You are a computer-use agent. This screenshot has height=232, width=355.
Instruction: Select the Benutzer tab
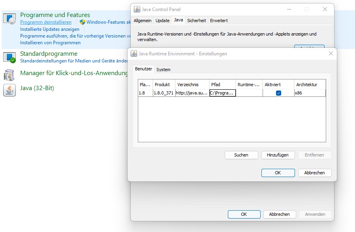143,69
